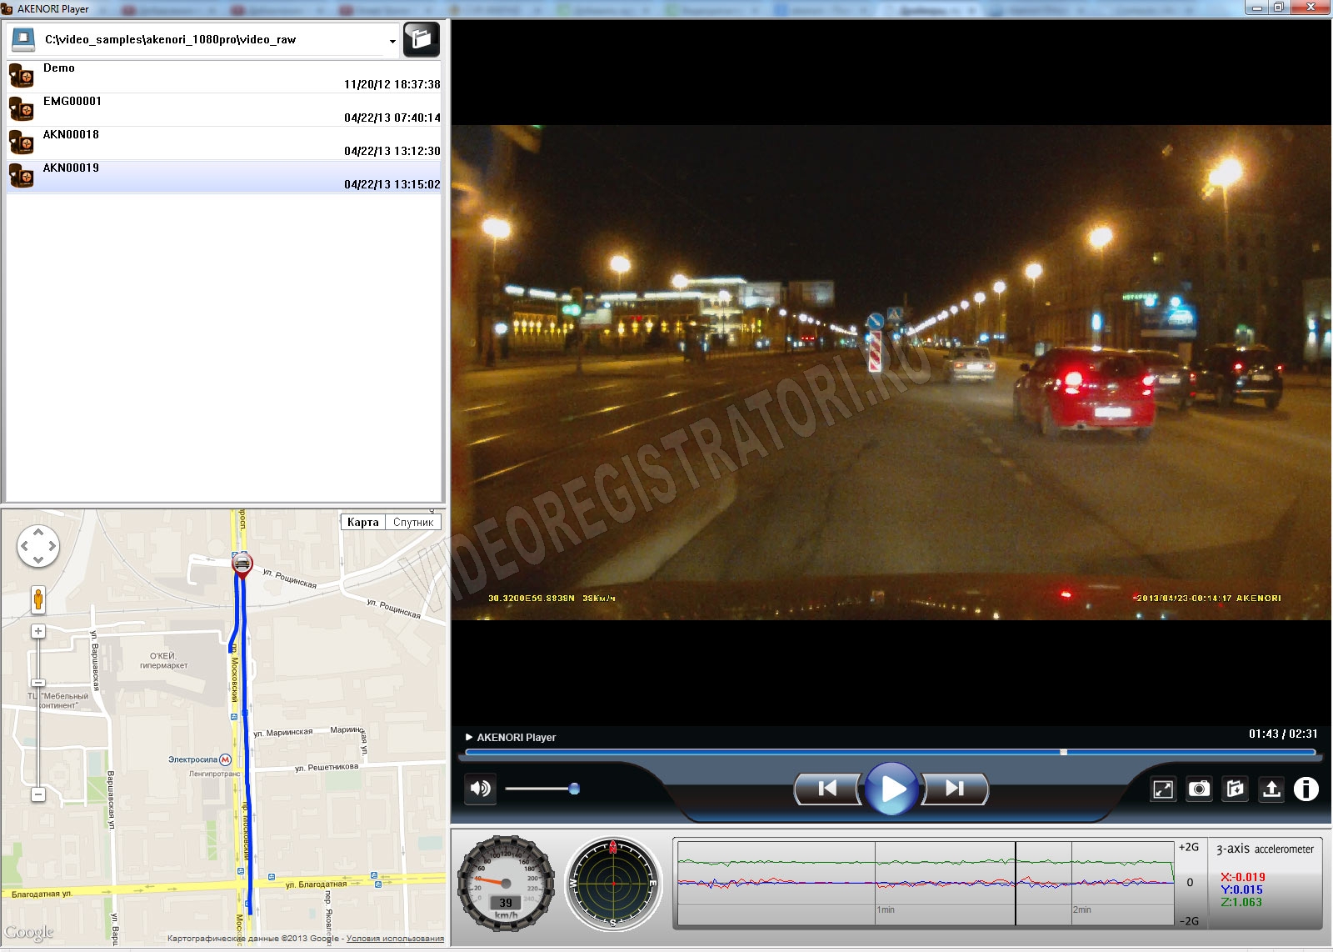
Task: Click the accelerometer graph at 1min mark
Action: (876, 884)
